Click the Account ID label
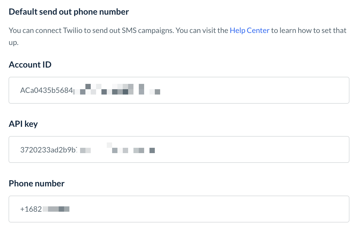Image resolution: width=363 pixels, height=233 pixels. [x=30, y=65]
